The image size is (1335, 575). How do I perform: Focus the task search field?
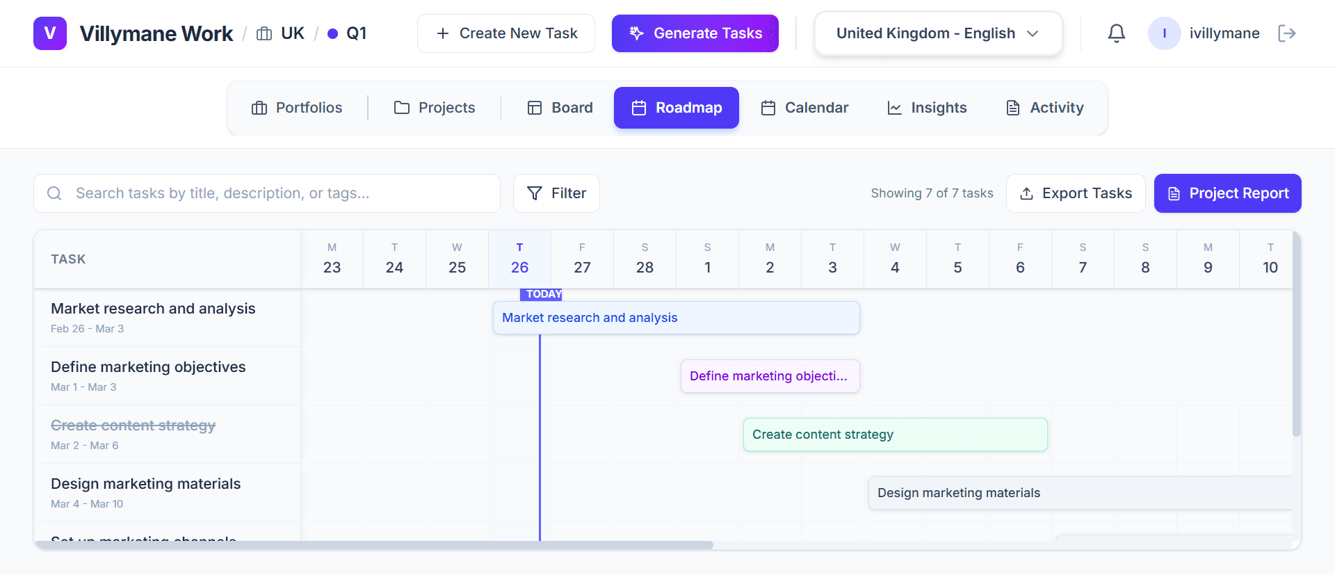278,193
